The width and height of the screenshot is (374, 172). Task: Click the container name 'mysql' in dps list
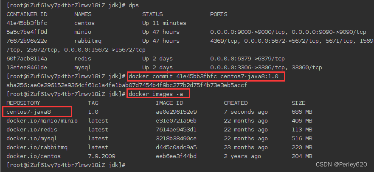point(83,68)
